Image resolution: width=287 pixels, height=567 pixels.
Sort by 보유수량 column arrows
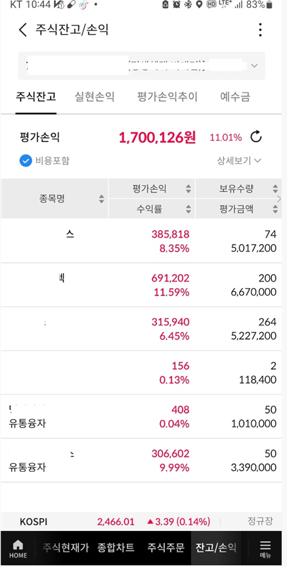click(x=276, y=188)
